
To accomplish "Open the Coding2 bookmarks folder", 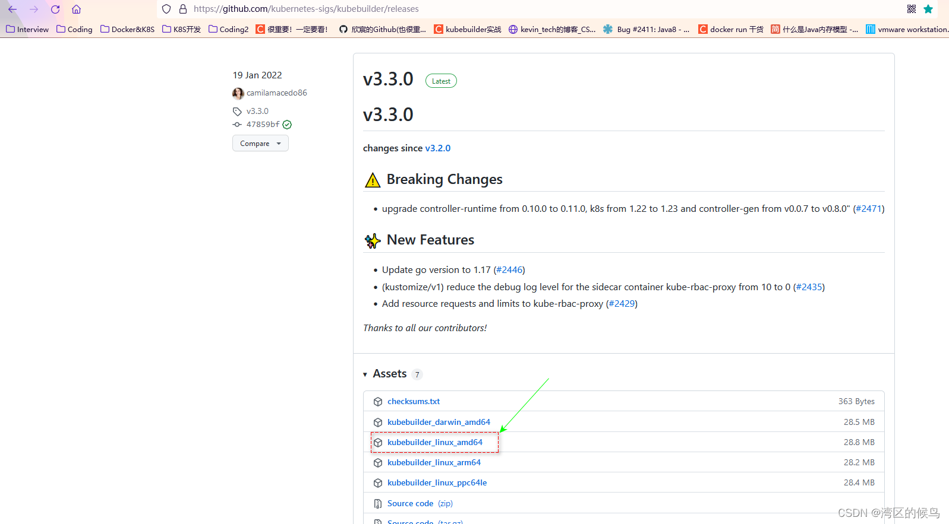I will (228, 29).
